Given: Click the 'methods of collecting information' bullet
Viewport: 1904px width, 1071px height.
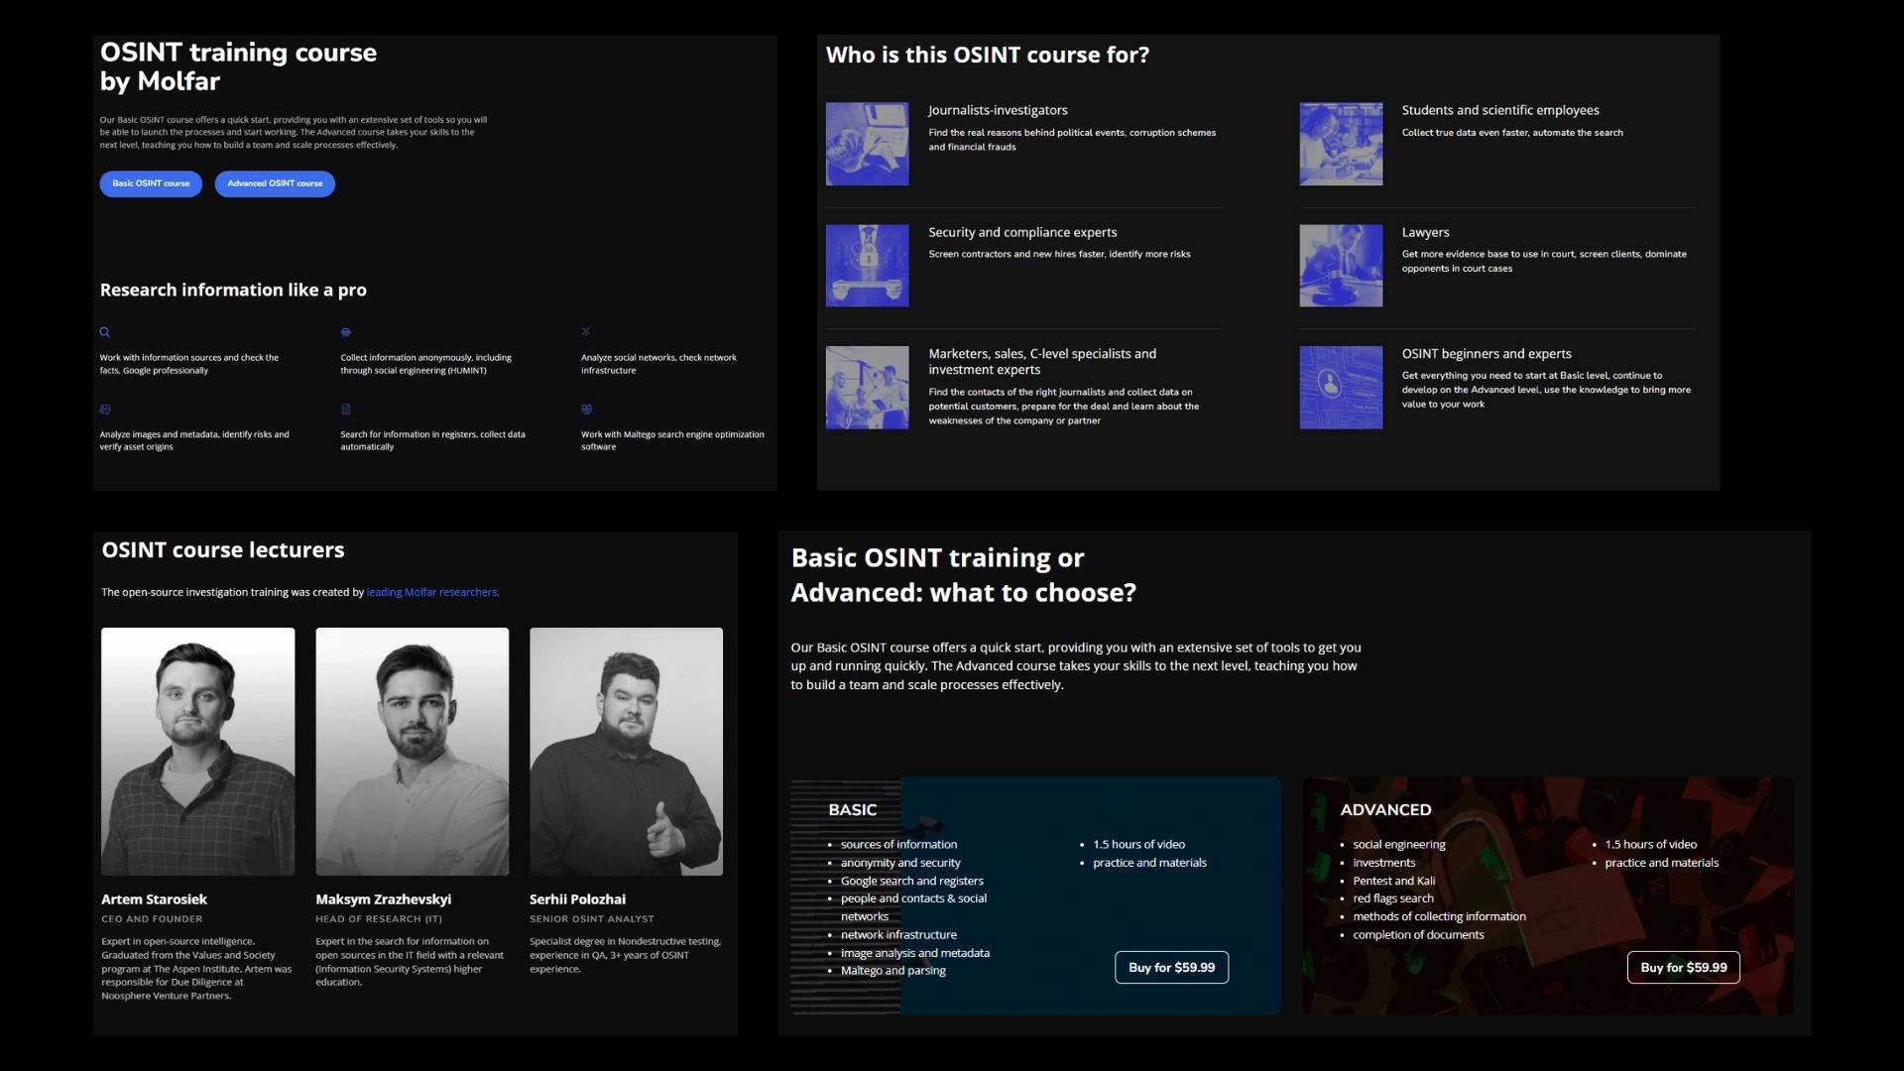Looking at the screenshot, I should tap(1439, 916).
